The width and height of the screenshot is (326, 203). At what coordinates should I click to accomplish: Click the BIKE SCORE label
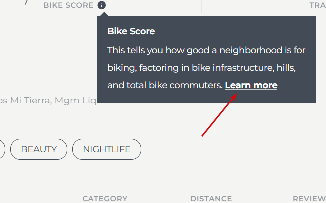(68, 5)
